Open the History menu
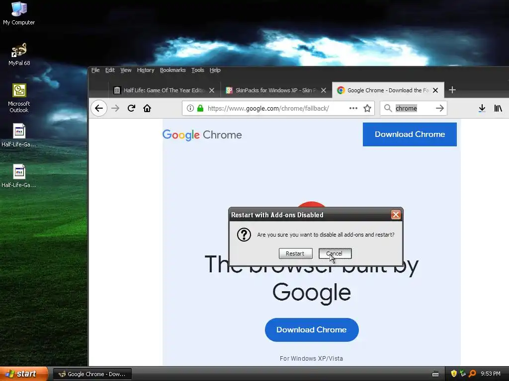The height and width of the screenshot is (381, 509). pos(146,70)
